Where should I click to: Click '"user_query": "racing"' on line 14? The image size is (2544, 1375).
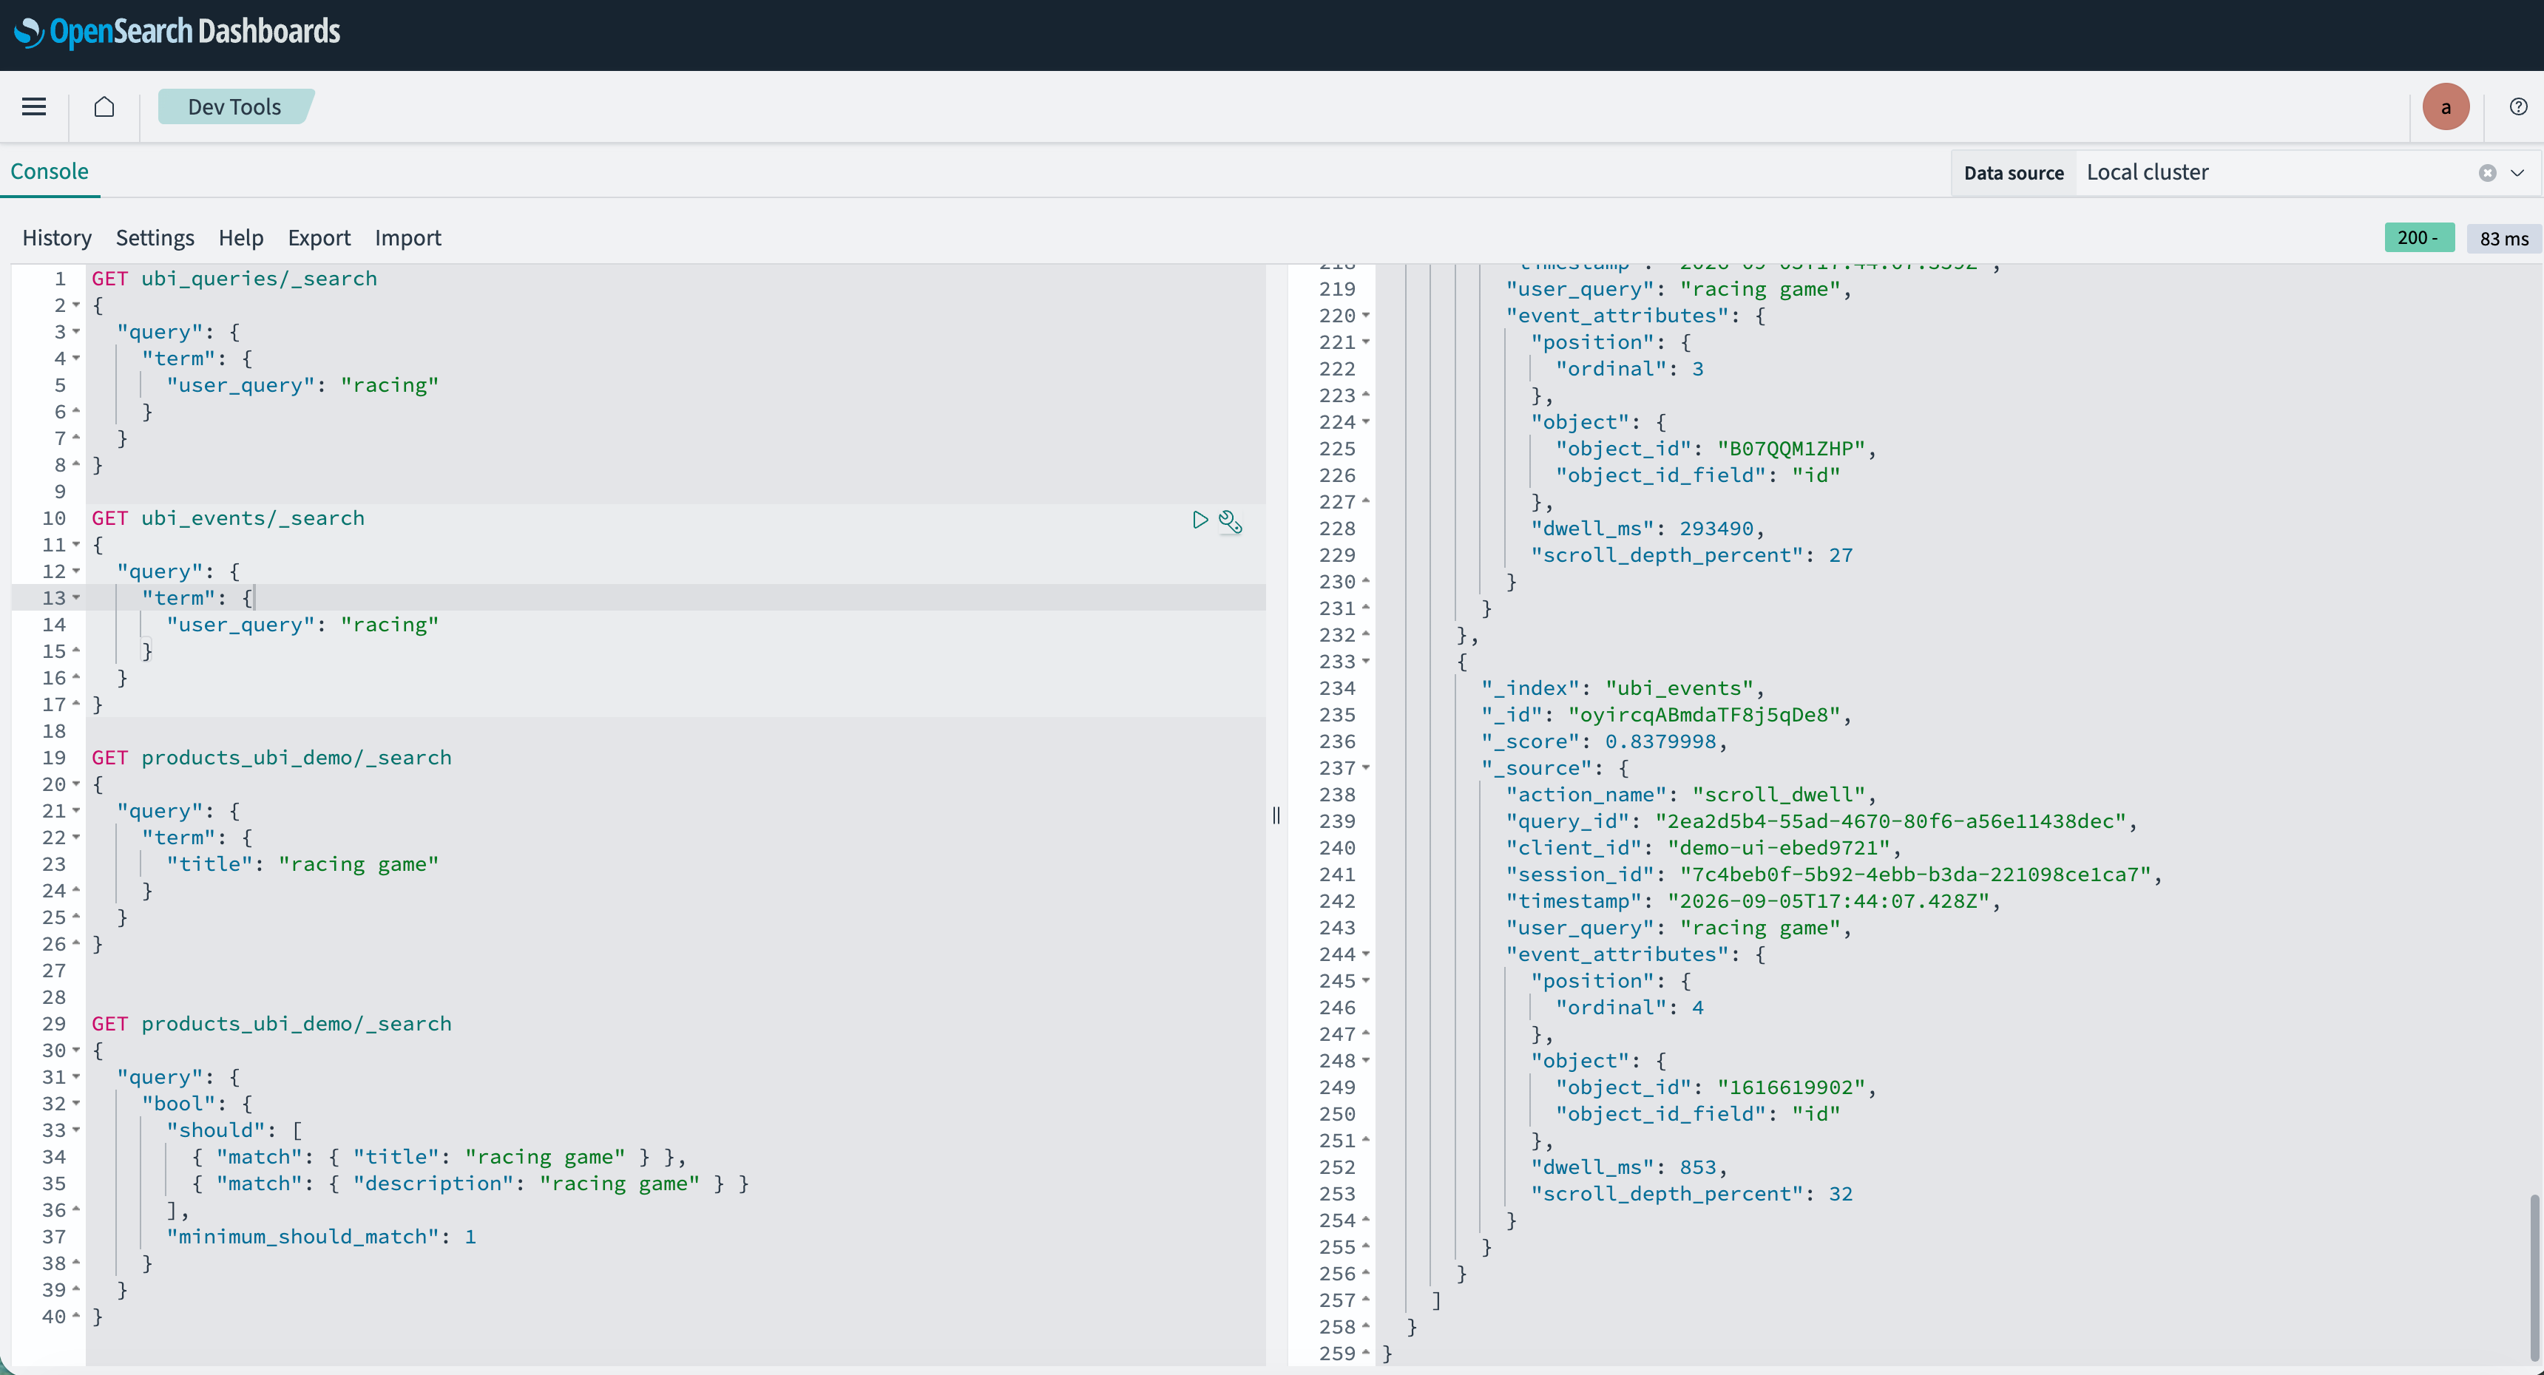click(302, 625)
